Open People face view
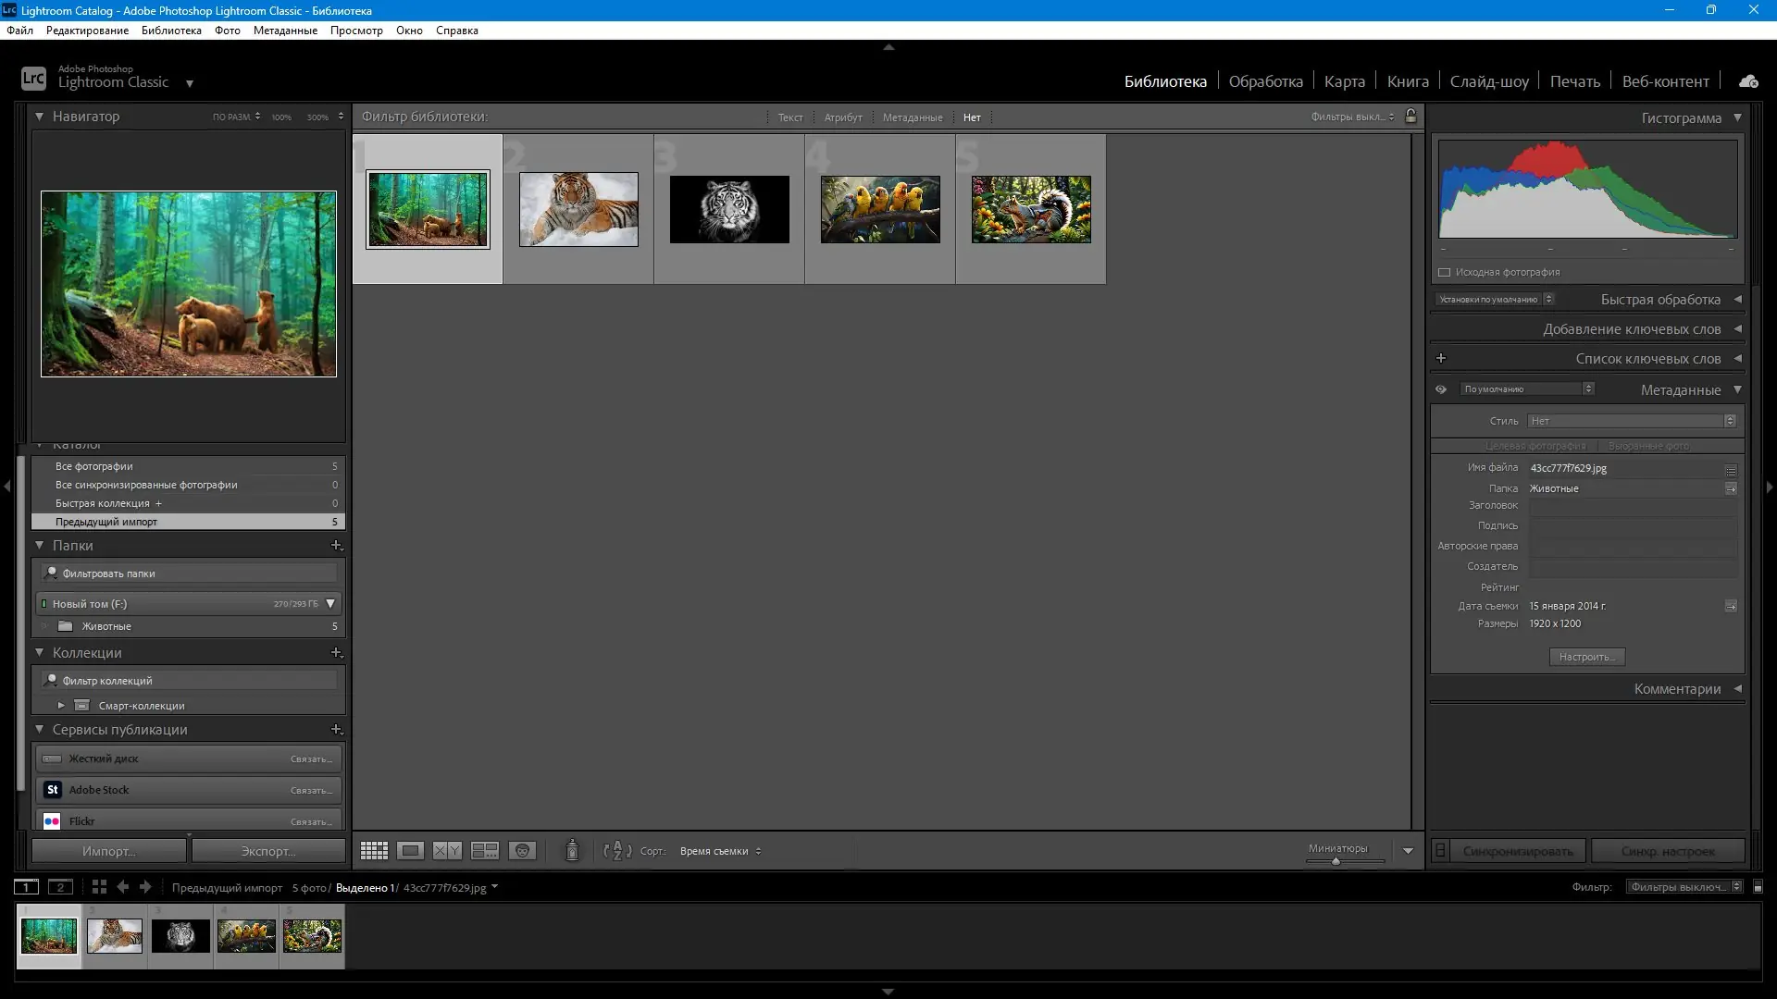 (x=522, y=851)
